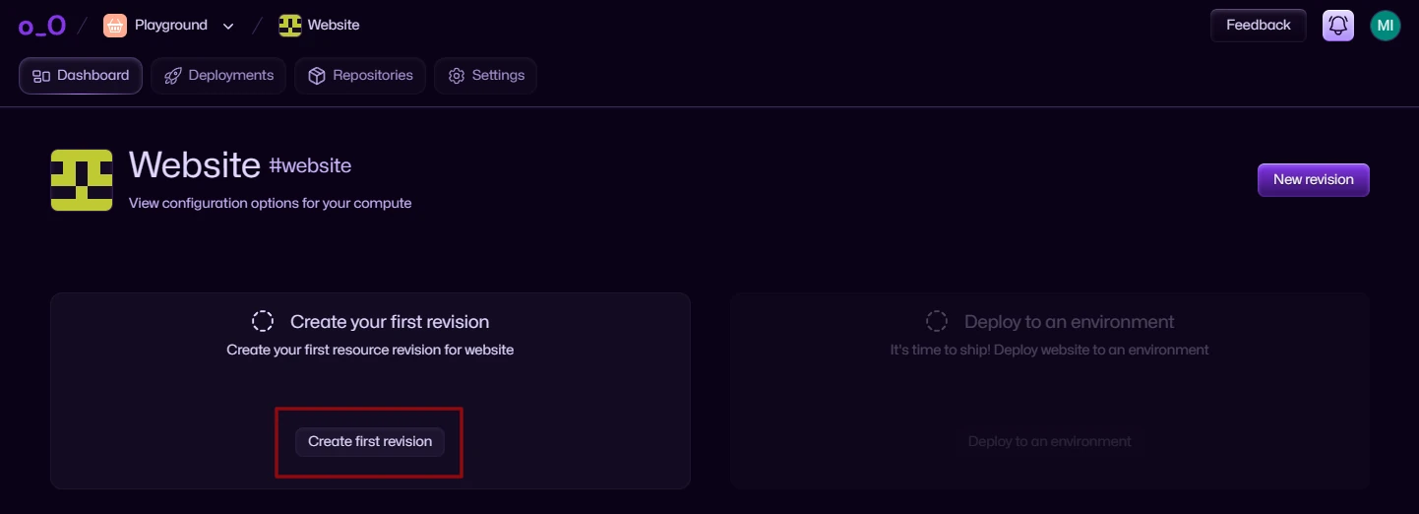This screenshot has height=514, width=1419.
Task: Expand the Playground project dropdown chevron
Action: pos(228,27)
